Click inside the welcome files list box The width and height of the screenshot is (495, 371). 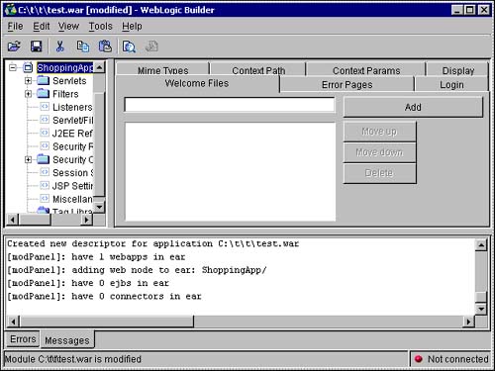point(231,171)
